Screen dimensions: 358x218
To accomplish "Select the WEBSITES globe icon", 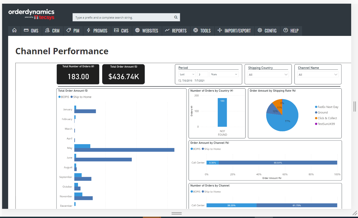I will (137, 31).
